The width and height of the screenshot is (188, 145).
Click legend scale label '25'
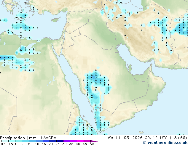58,144
